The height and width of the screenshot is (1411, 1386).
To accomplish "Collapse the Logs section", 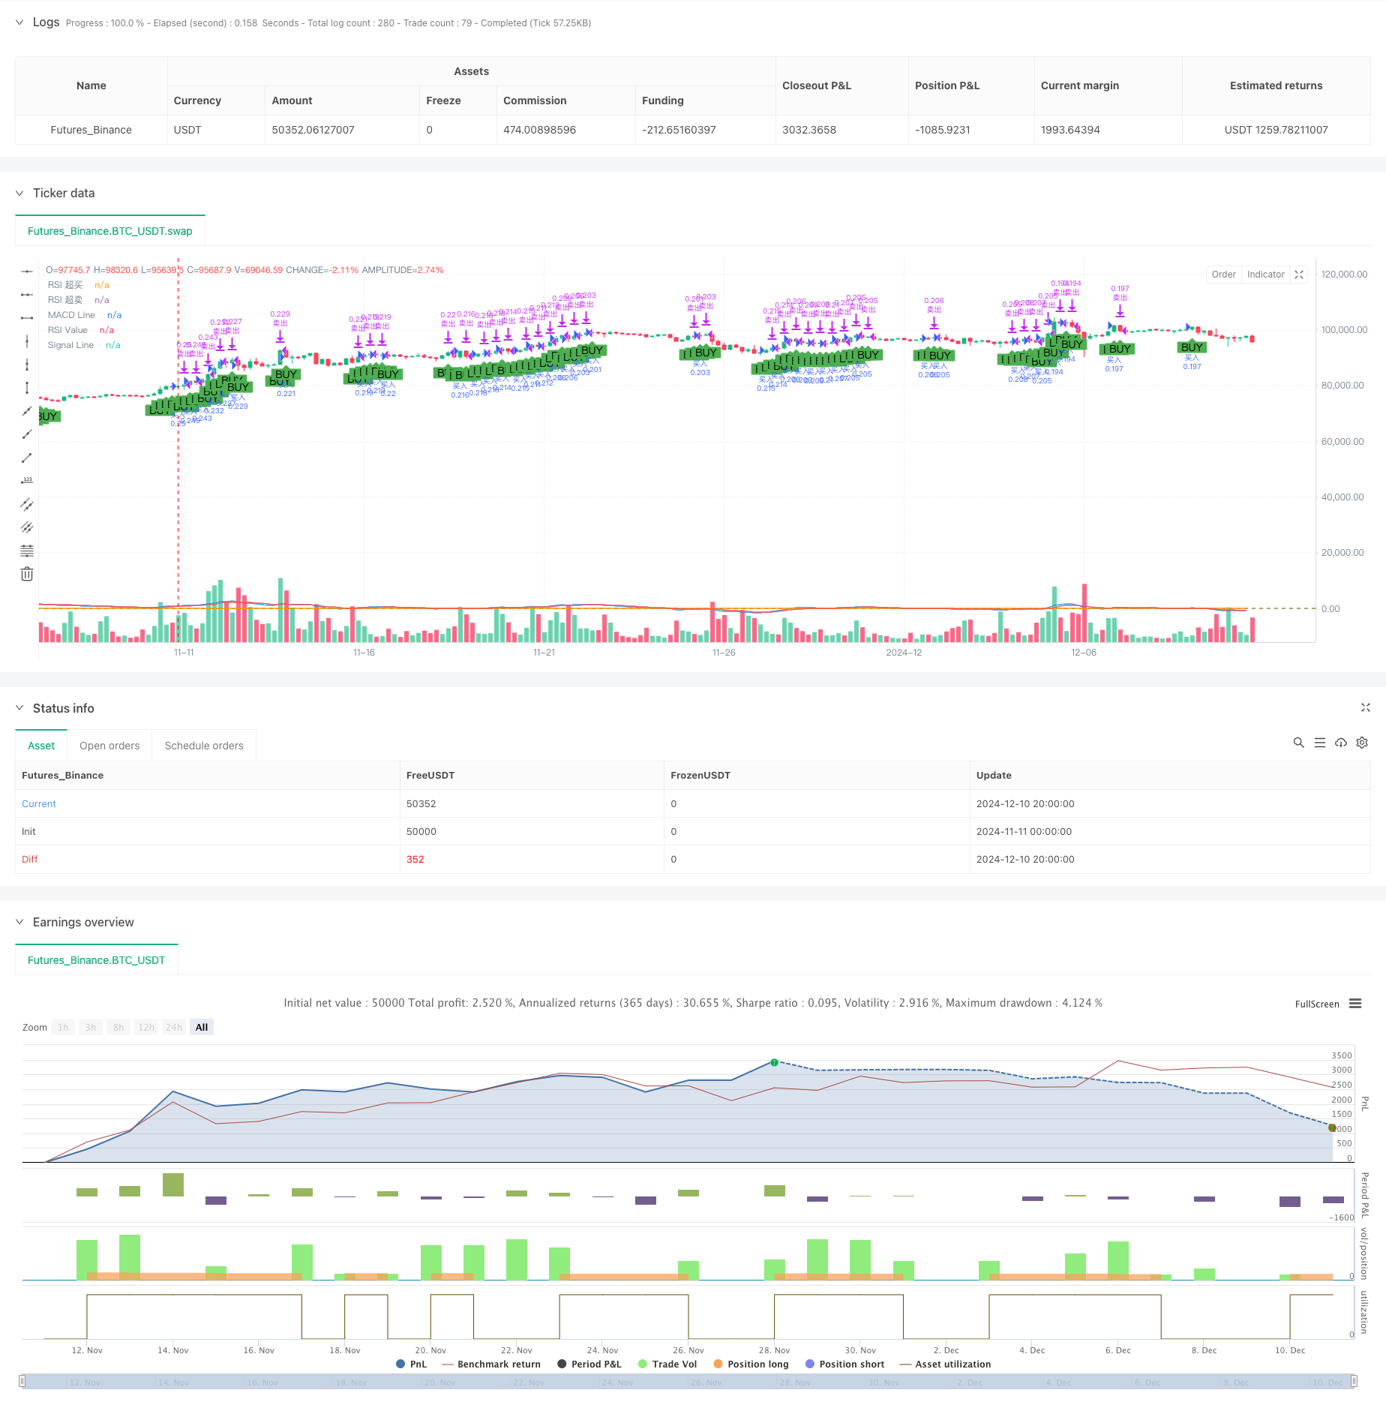I will click(x=19, y=23).
